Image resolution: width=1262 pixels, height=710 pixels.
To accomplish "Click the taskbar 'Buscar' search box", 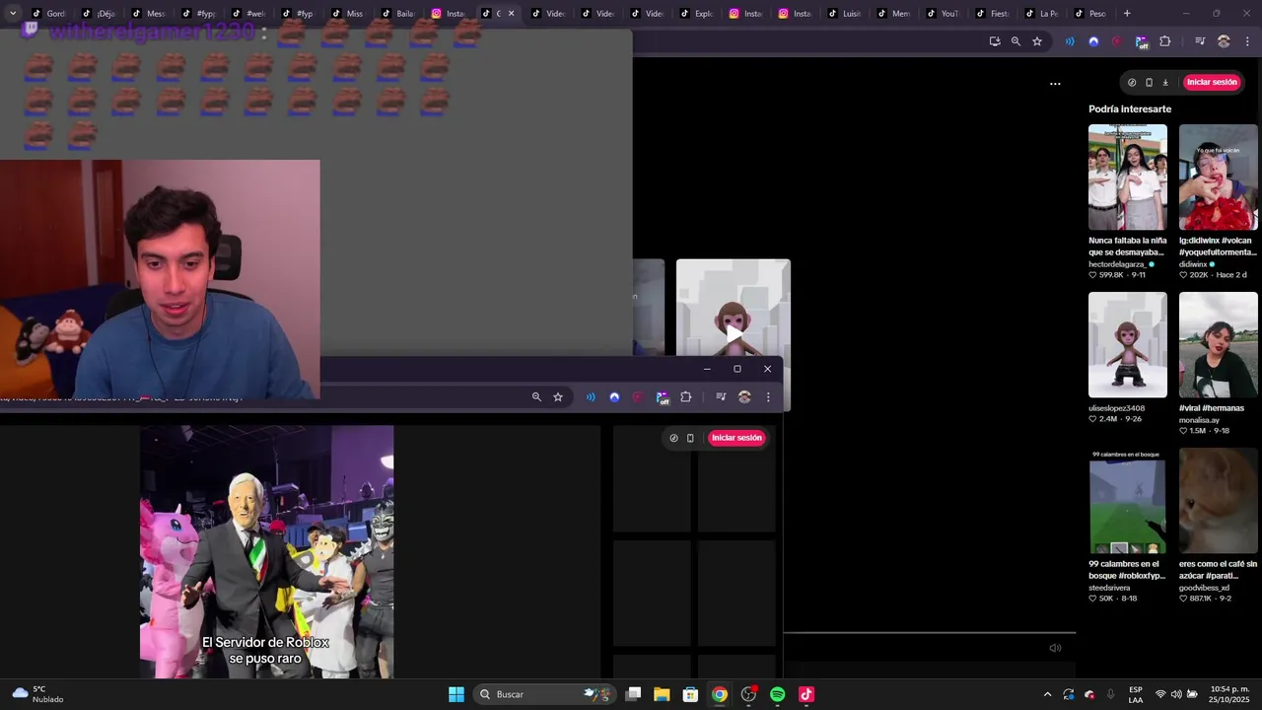I will tap(545, 694).
